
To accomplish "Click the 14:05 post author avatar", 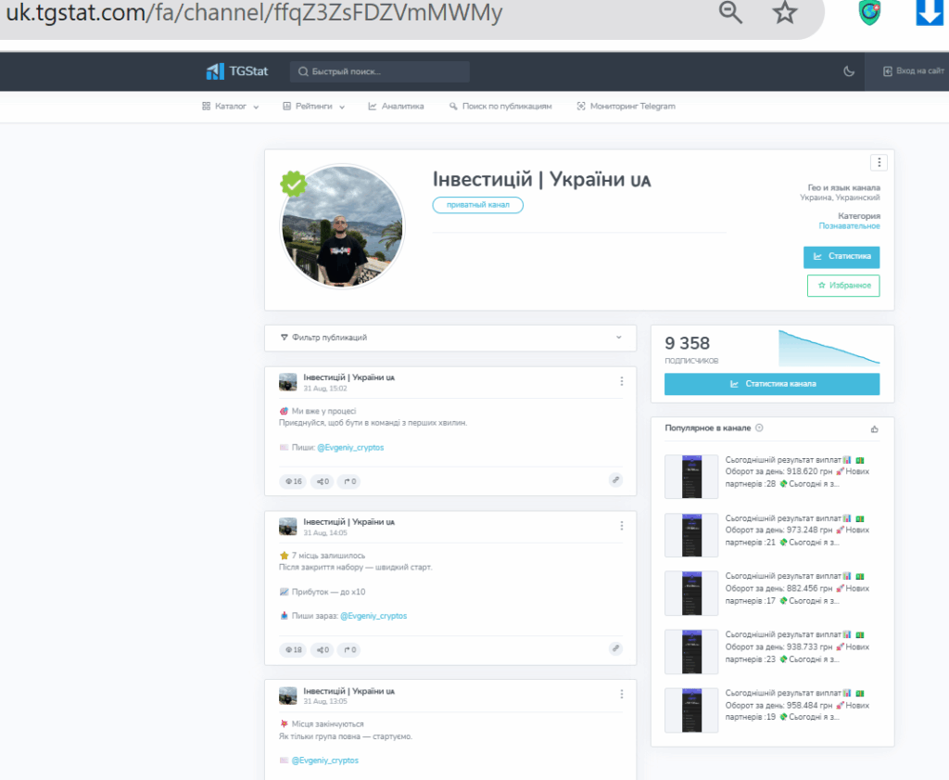I will (x=288, y=526).
